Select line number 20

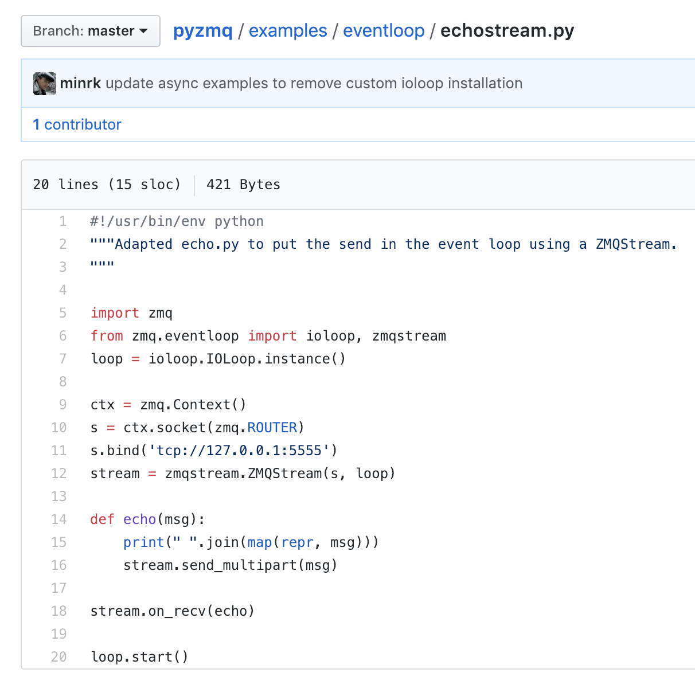click(x=58, y=657)
